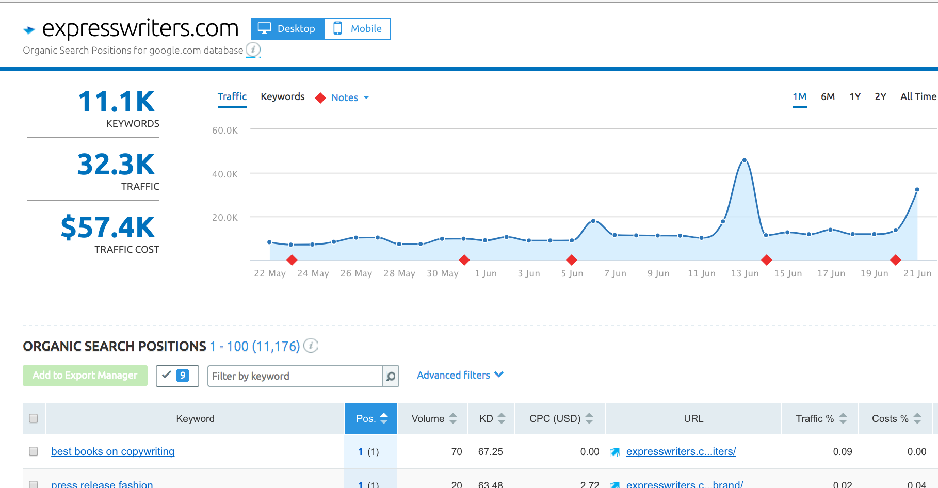Click Add to Export Manager button
Screen dimensions: 938x488
(85, 376)
